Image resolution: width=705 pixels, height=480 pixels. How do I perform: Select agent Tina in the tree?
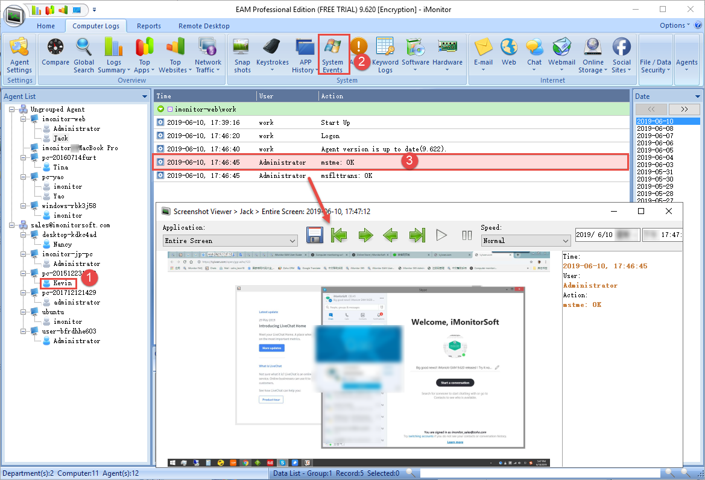click(x=60, y=167)
